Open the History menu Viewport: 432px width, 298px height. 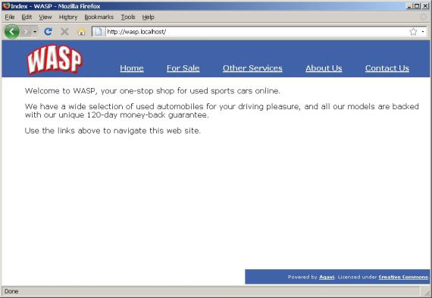click(68, 17)
